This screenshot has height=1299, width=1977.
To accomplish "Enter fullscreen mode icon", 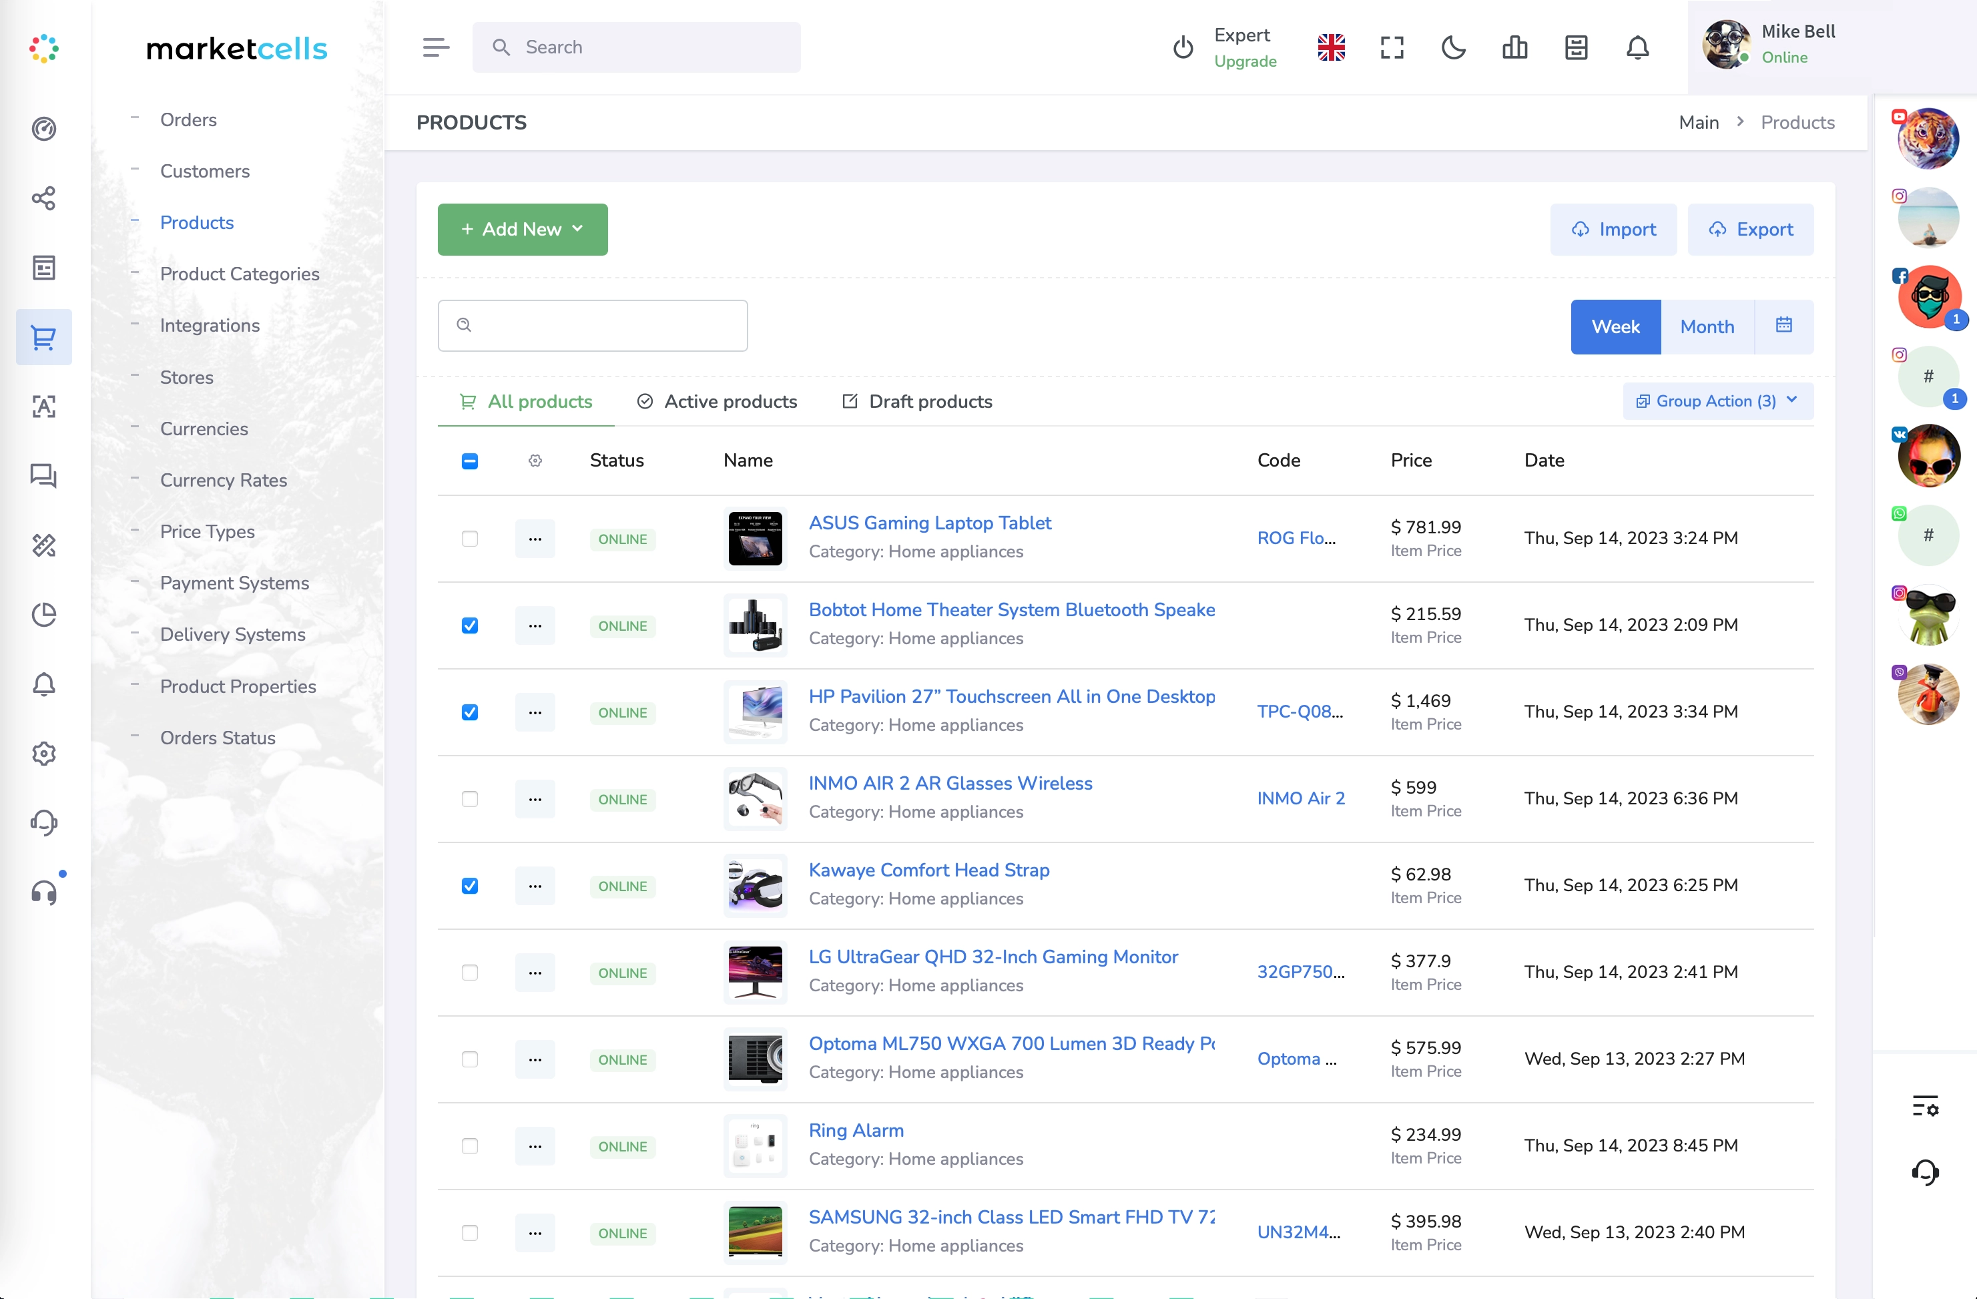I will [1392, 47].
